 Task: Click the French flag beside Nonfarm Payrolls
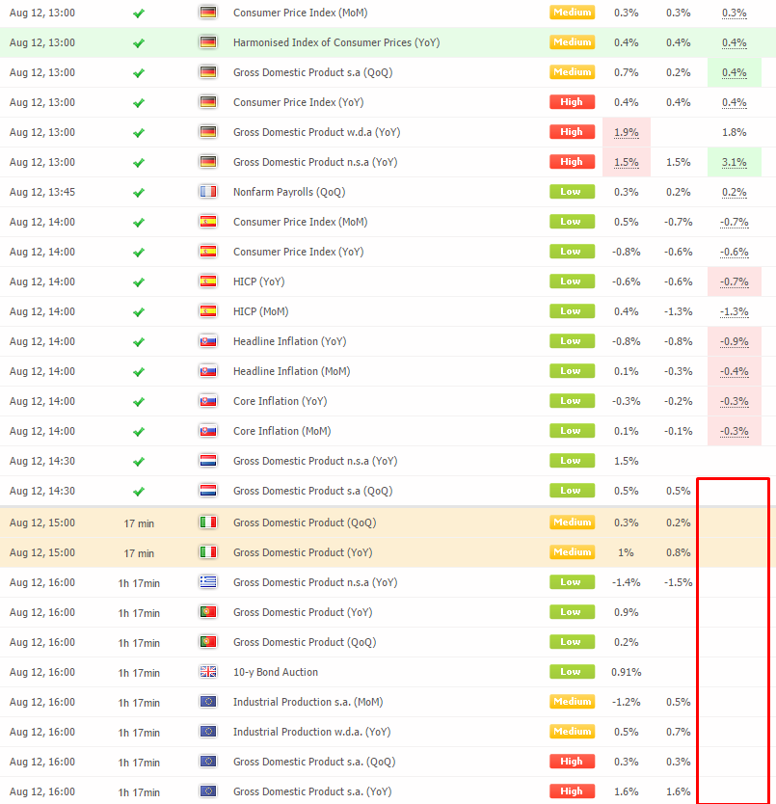[207, 192]
